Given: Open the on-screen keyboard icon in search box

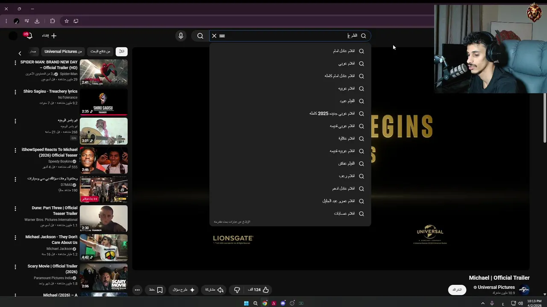Looking at the screenshot, I should (222, 36).
